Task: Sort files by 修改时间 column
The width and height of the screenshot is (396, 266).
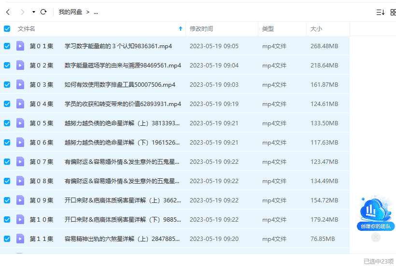Action: click(201, 29)
